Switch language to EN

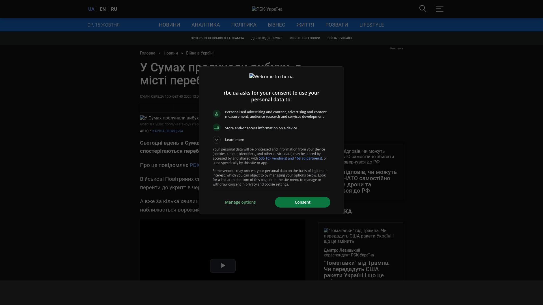pos(102,9)
